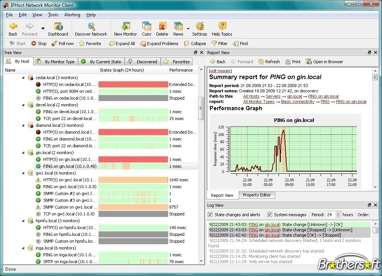Viewport: 382px width, 276px height.
Task: Refresh the gin.local summary report
Action: click(269, 61)
